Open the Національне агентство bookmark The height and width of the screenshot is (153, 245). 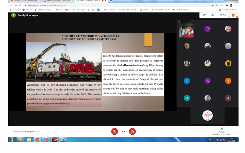click(x=128, y=10)
